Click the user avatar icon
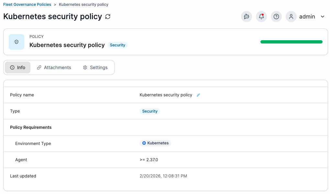Image resolution: width=330 pixels, height=194 pixels. click(x=291, y=17)
